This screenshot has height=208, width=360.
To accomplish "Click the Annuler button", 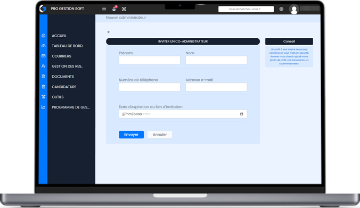I will click(x=160, y=135).
